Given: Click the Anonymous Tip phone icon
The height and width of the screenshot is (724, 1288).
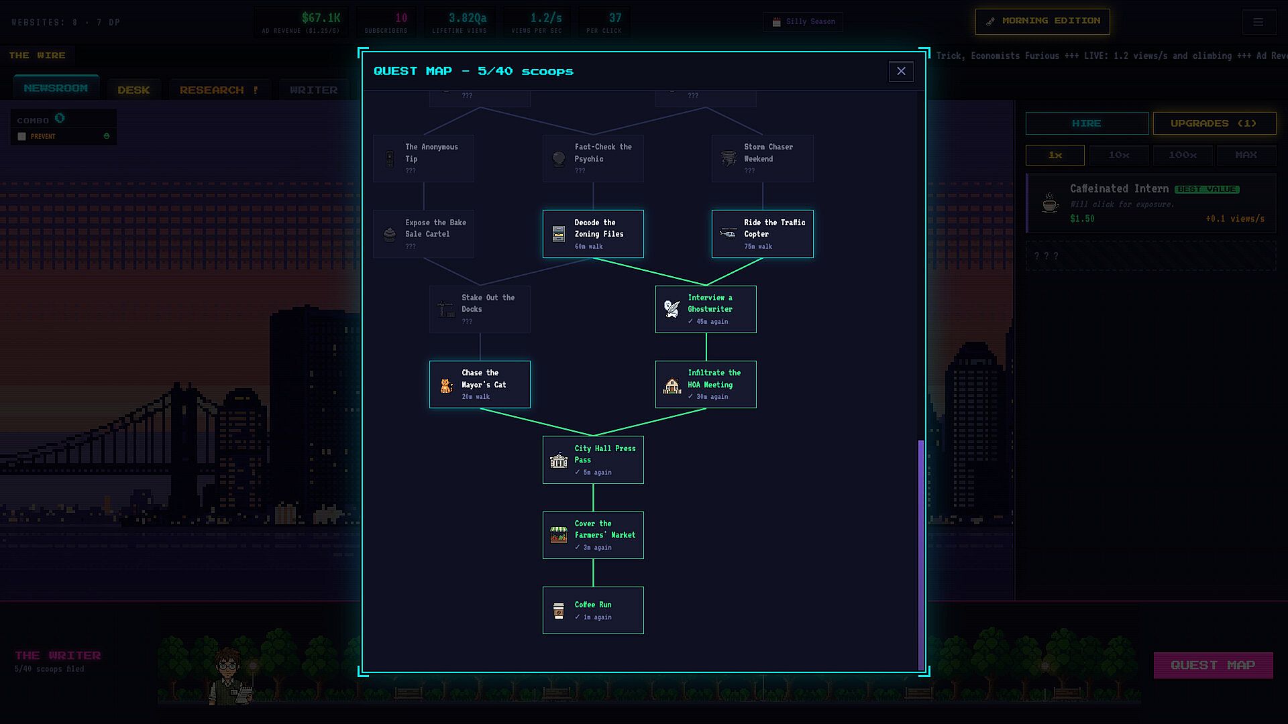Looking at the screenshot, I should click(389, 159).
